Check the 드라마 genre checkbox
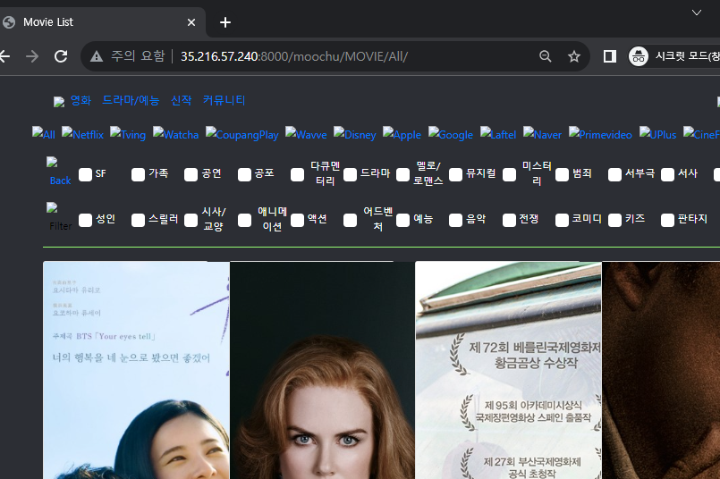Viewport: 720px width, 479px height. coord(351,174)
